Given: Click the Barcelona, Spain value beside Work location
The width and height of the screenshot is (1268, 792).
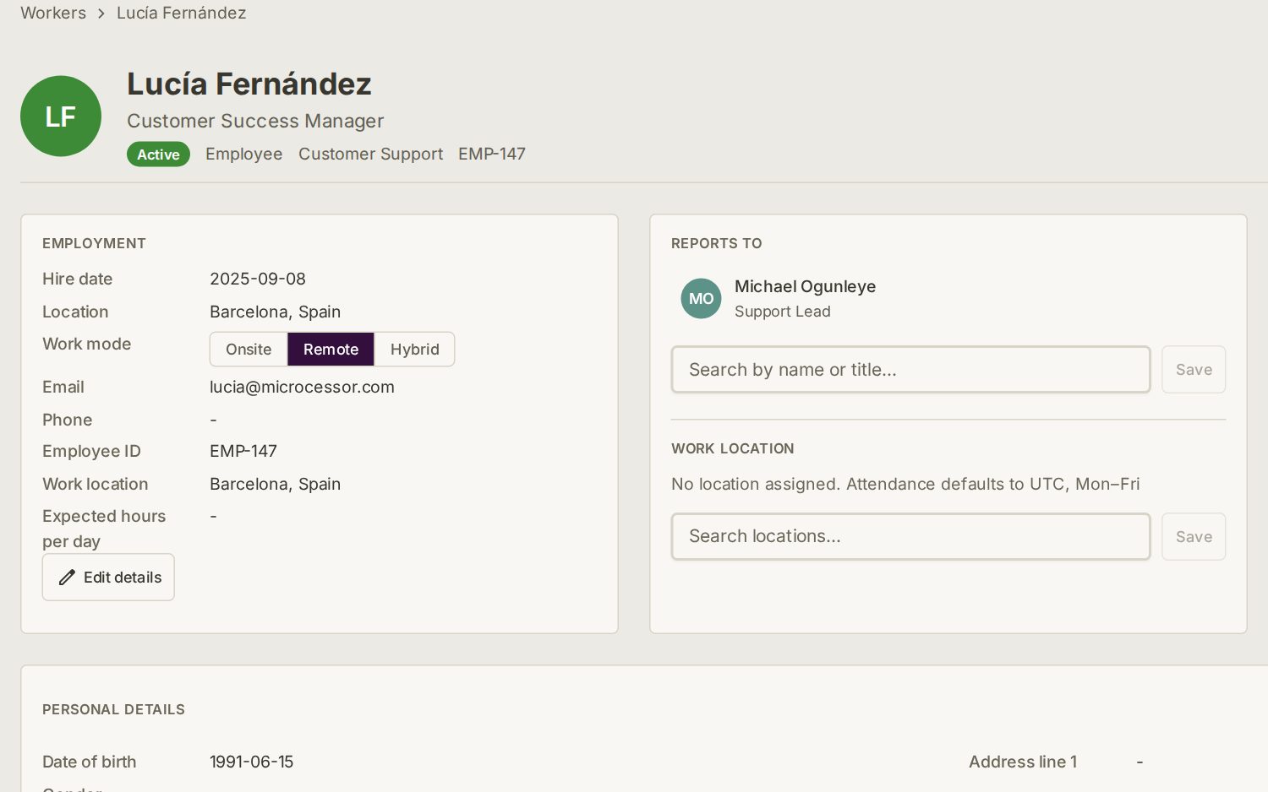Looking at the screenshot, I should pyautogui.click(x=275, y=485).
